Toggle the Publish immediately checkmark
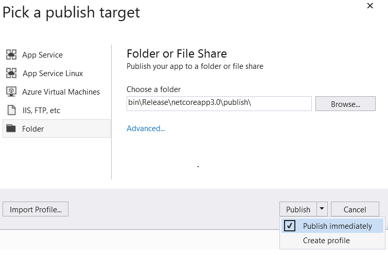 click(290, 226)
